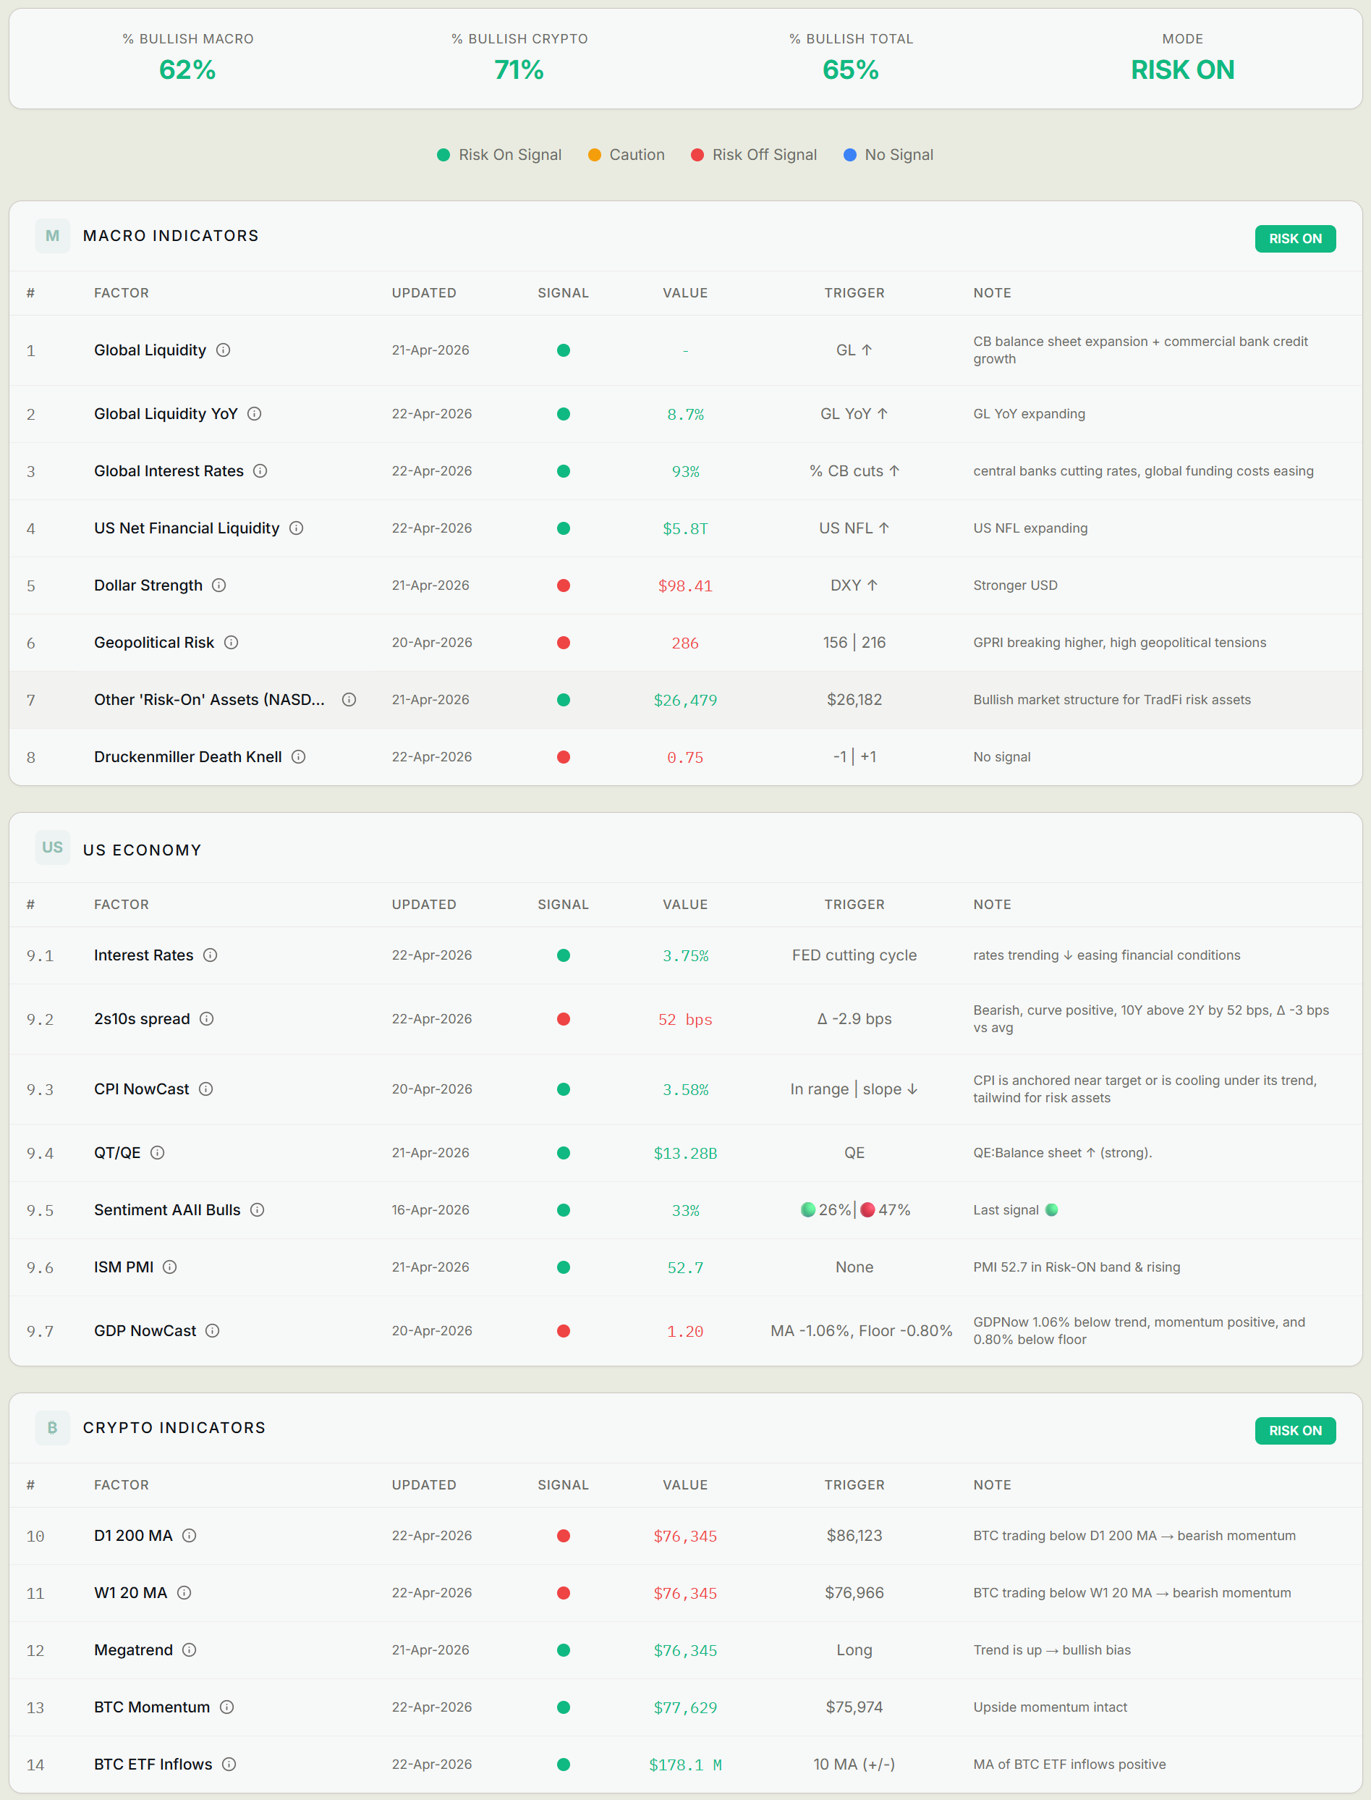Click the Bitcoin icon of Crypto Indicators
The width and height of the screenshot is (1371, 1800).
pyautogui.click(x=52, y=1428)
